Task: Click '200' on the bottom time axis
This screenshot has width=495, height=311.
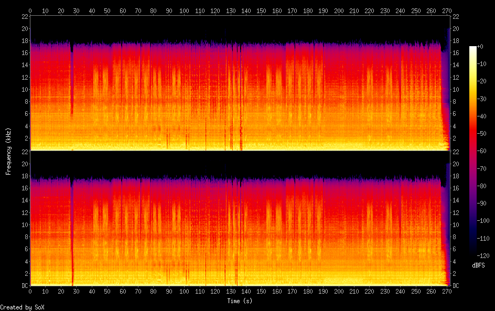Action: 339,292
